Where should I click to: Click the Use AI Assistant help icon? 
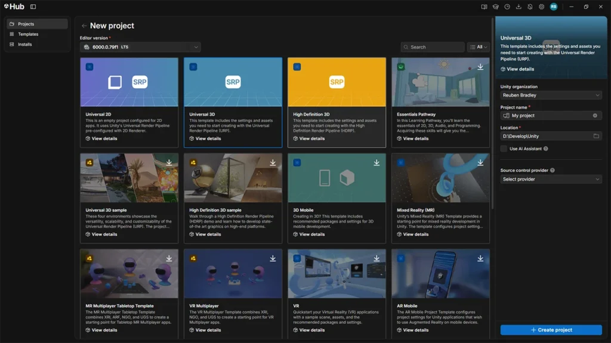[546, 149]
